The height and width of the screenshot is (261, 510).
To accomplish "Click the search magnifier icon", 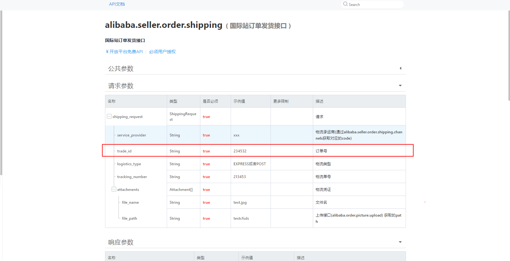I will tap(345, 4).
